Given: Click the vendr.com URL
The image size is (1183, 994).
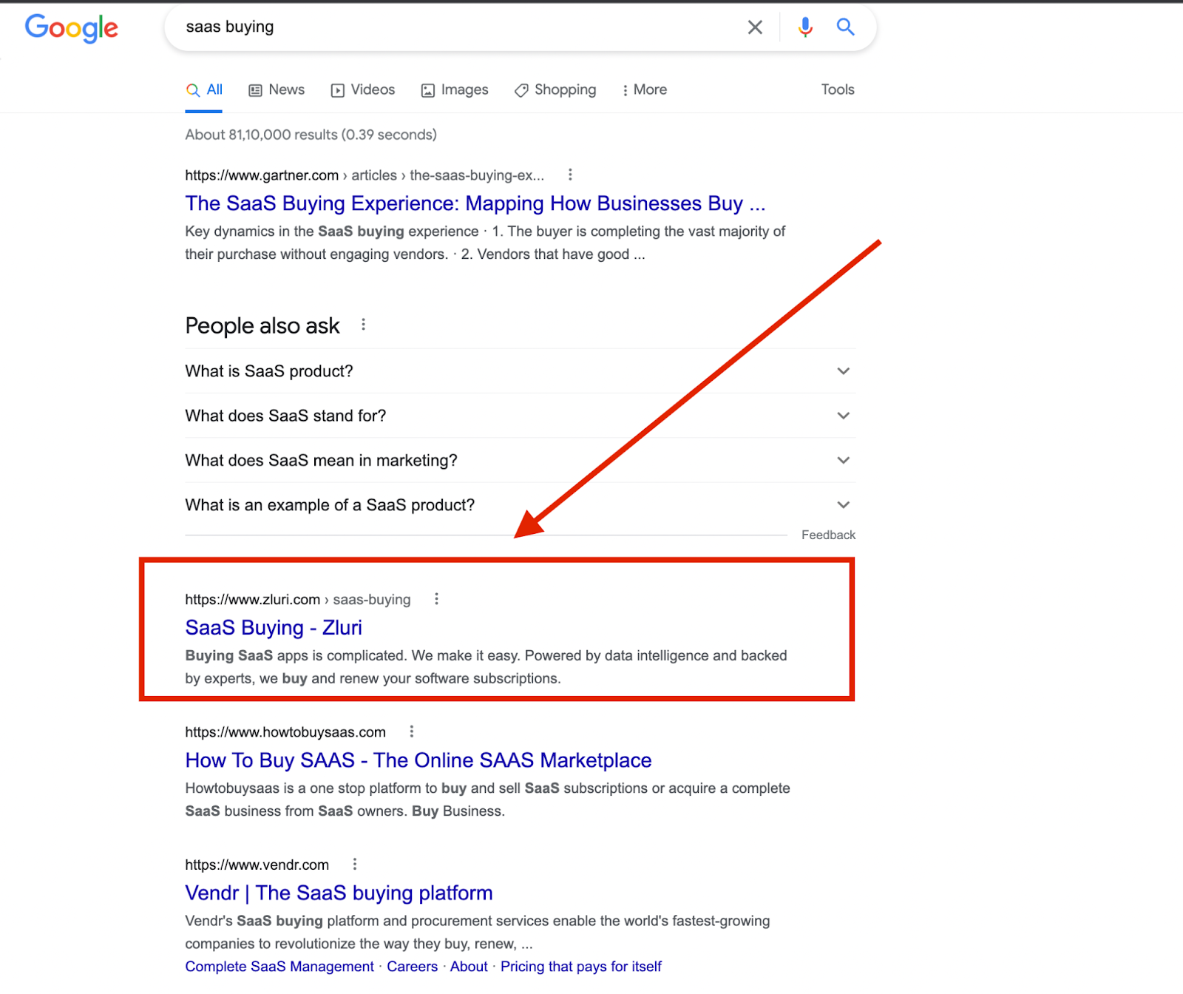Looking at the screenshot, I should point(257,865).
